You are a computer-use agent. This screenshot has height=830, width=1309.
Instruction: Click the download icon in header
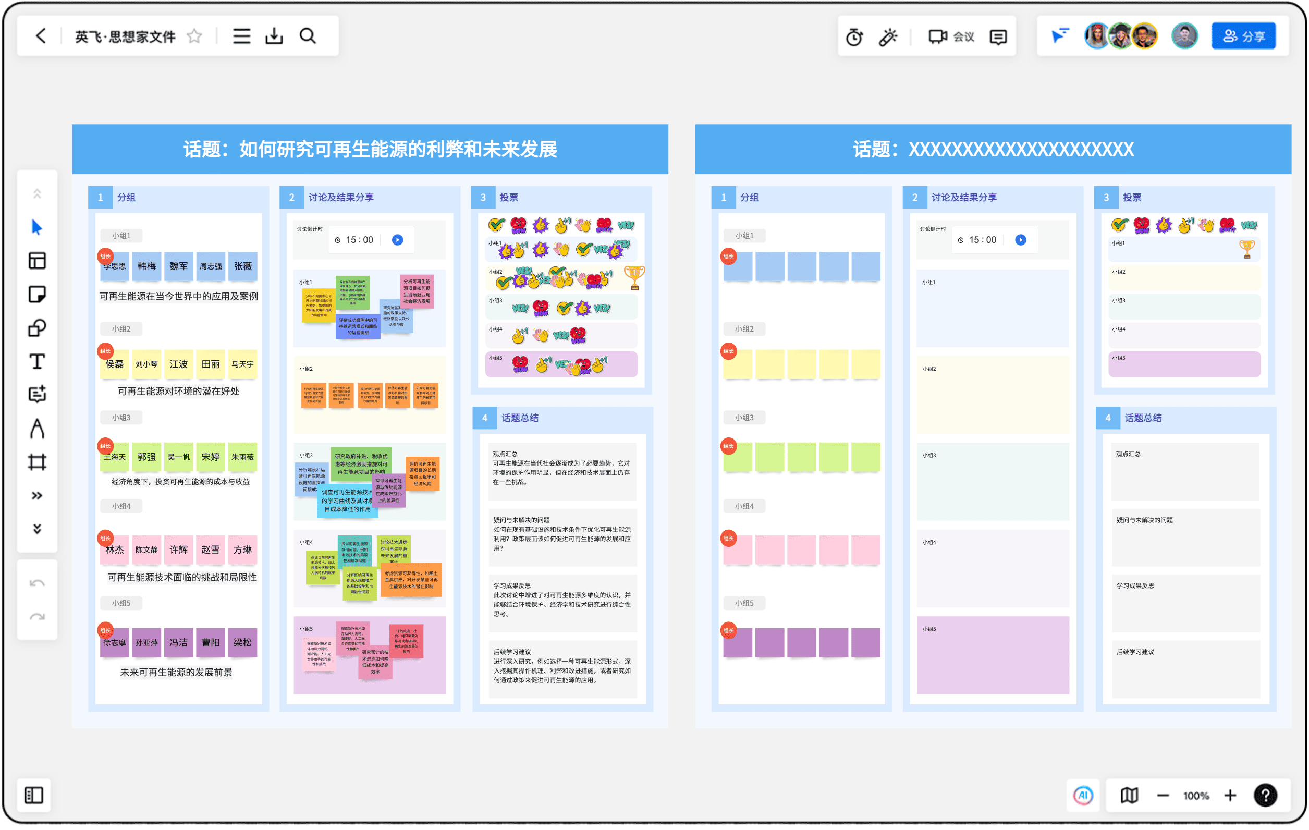(x=275, y=36)
